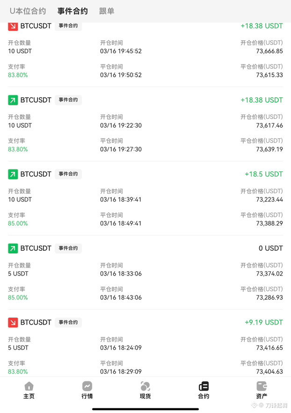Tap 事件合约 tag on +18.5 USDT trade

[x=68, y=174]
